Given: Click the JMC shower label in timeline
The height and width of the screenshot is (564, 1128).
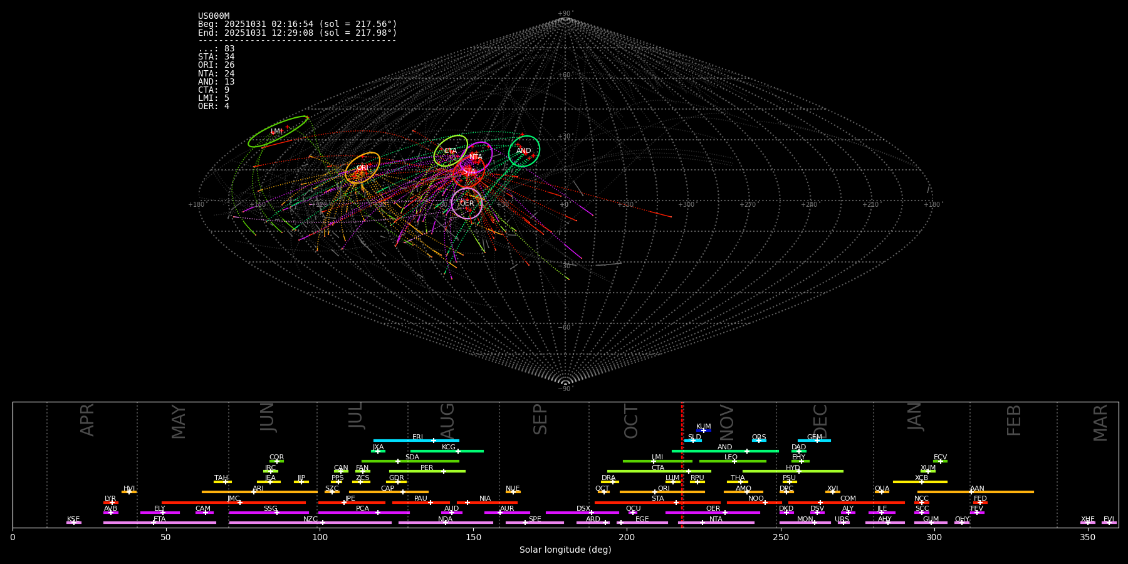Looking at the screenshot, I should [234, 499].
